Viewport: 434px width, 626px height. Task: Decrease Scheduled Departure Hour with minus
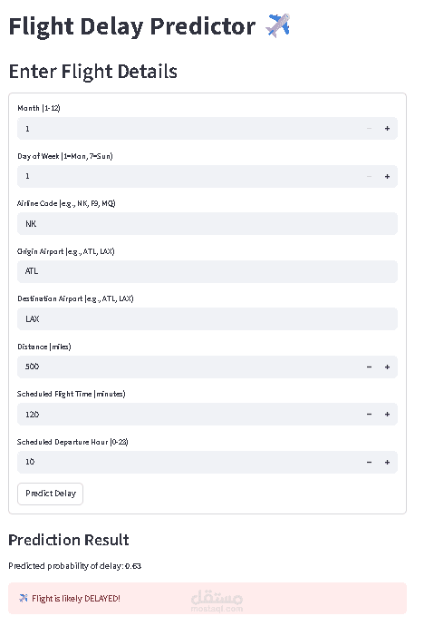tap(369, 463)
